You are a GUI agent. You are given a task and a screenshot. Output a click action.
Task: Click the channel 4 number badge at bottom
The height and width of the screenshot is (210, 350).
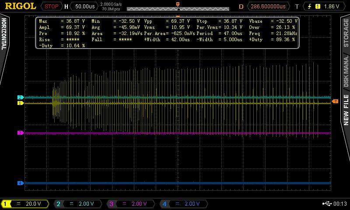click(164, 204)
